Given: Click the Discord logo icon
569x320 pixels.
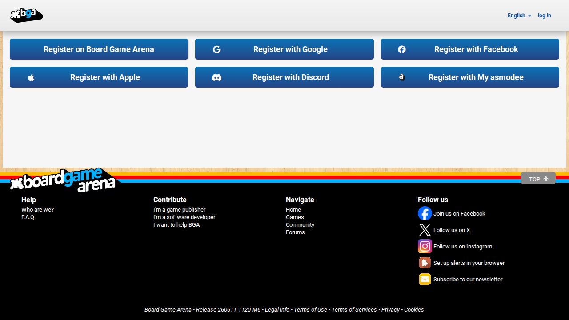Looking at the screenshot, I should click(x=216, y=77).
